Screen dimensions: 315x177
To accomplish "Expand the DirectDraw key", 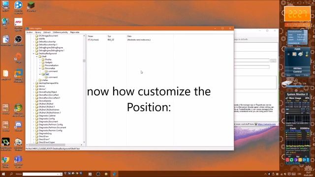I will (34, 137).
